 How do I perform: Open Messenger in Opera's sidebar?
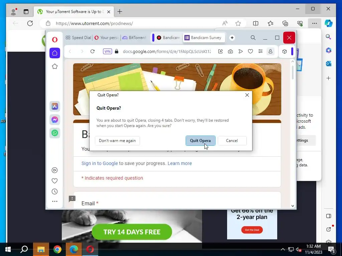(x=55, y=120)
